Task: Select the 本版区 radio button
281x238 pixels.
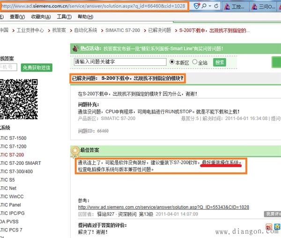Action: (x=172, y=62)
